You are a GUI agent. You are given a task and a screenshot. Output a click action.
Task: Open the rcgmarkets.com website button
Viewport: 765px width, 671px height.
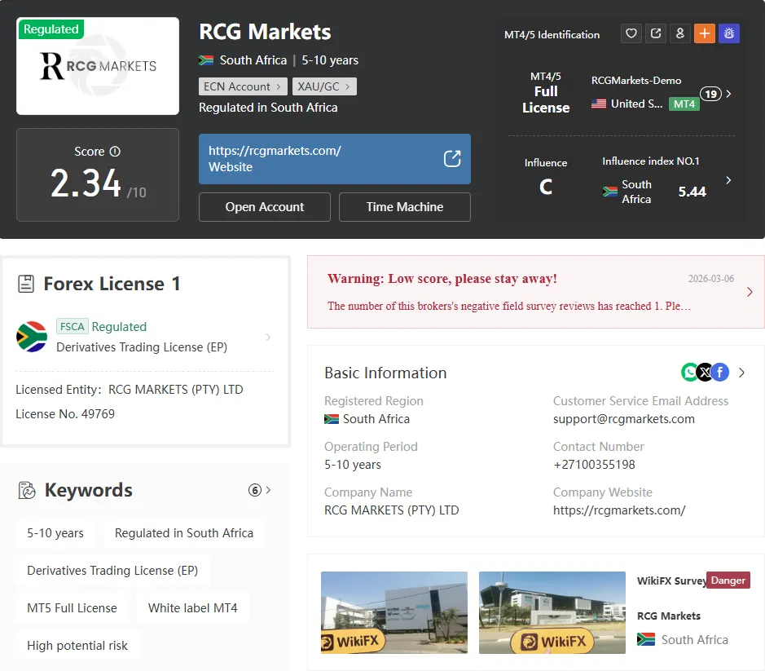tap(335, 159)
